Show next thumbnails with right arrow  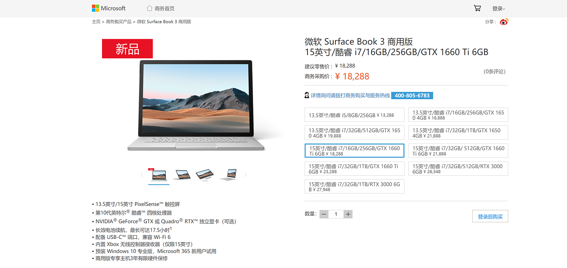coord(245,175)
